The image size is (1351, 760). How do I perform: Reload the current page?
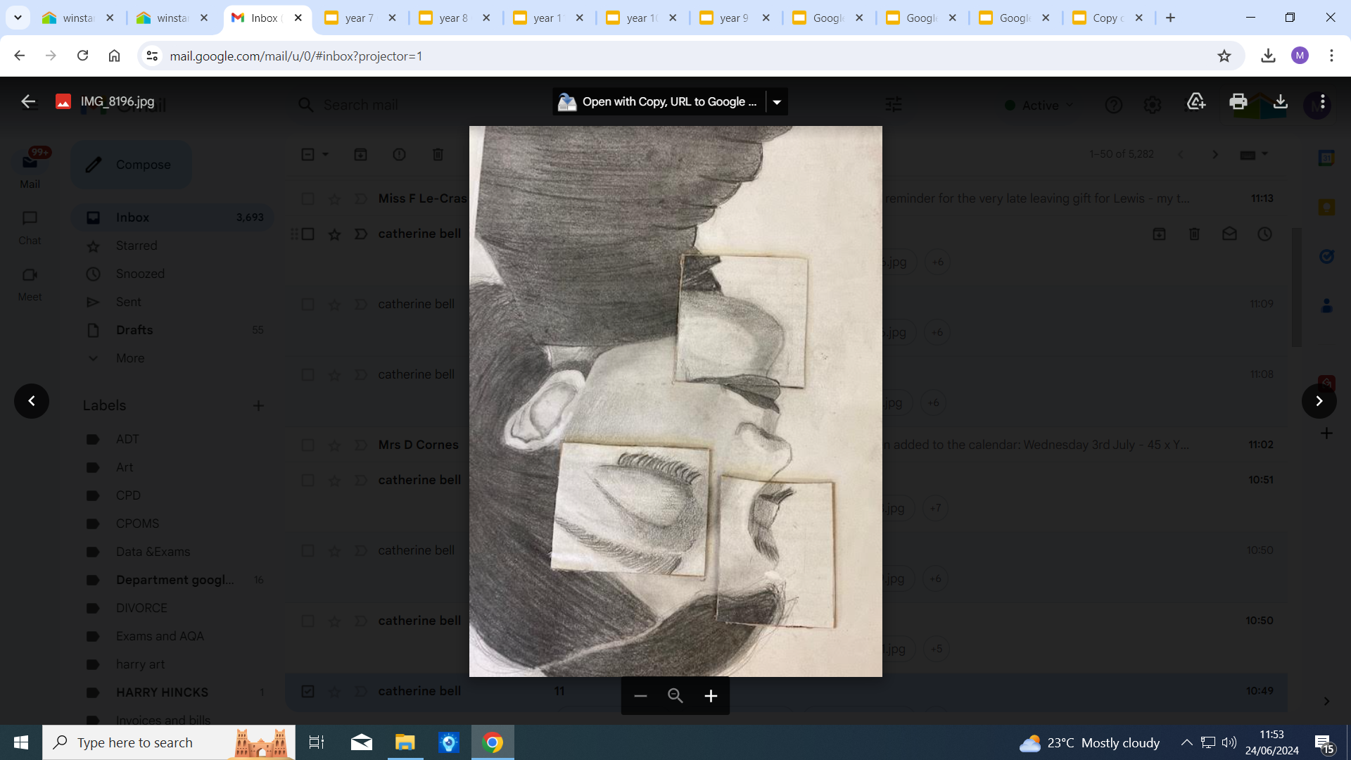coord(82,56)
